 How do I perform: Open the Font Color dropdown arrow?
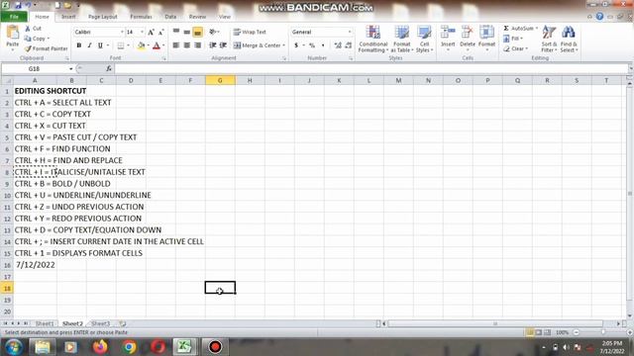pyautogui.click(x=163, y=45)
